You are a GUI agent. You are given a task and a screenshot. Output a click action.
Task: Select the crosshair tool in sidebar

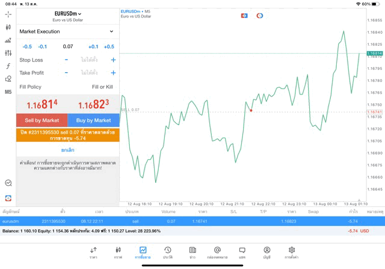coord(8,14)
